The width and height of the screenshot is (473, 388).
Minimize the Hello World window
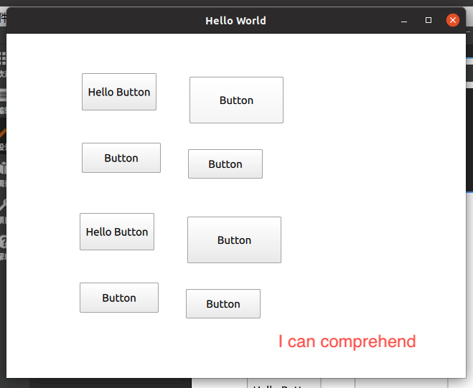point(404,21)
